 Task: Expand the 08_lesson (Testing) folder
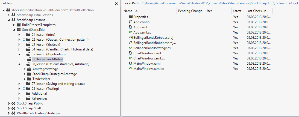pyautogui.click(x=19, y=89)
